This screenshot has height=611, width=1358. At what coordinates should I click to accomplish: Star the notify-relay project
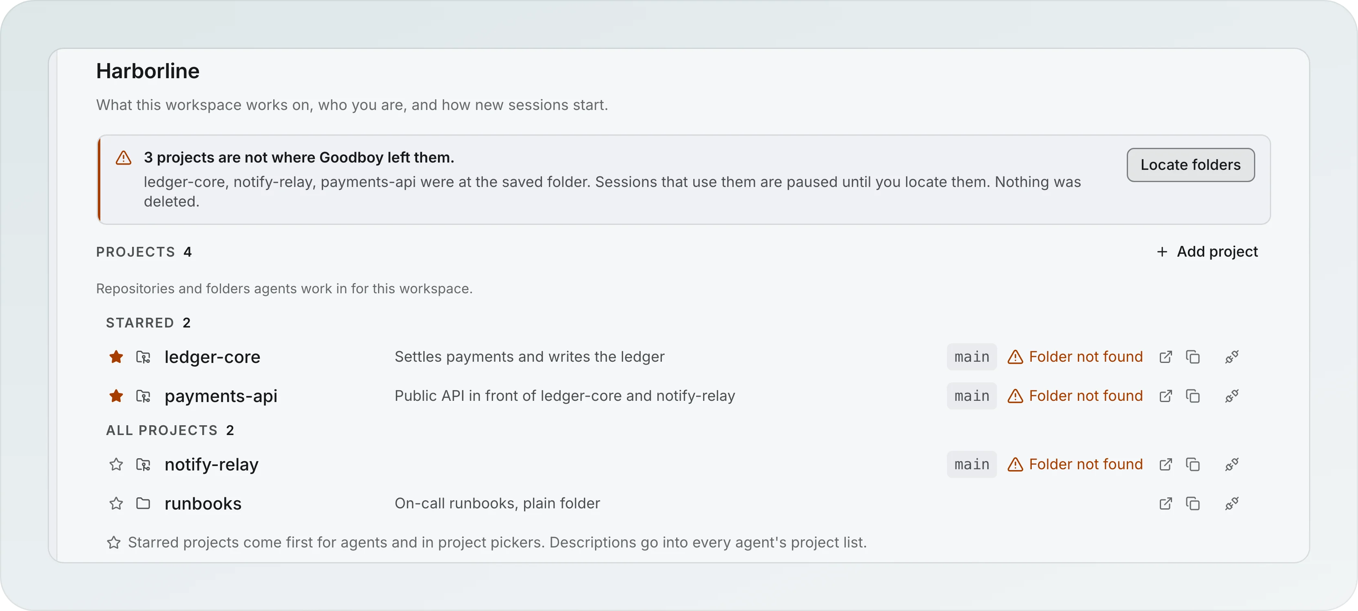pyautogui.click(x=116, y=465)
